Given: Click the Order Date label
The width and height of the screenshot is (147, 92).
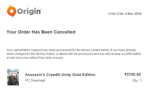Looking at the screenshot, I should [x=116, y=14].
